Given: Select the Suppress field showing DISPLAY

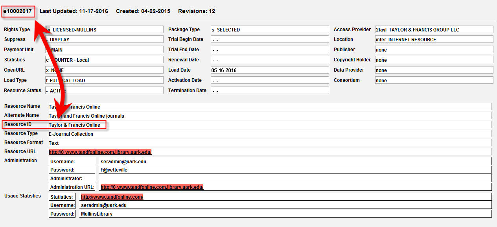Looking at the screenshot, I should [104, 39].
